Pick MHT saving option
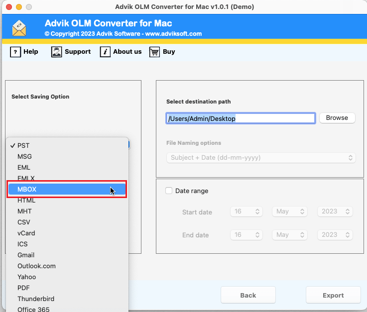Screen dimensions: 367x312 click(67, 211)
